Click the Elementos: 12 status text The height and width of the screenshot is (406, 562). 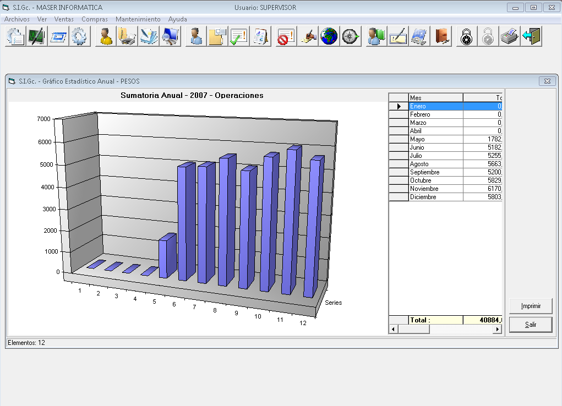pos(26,343)
